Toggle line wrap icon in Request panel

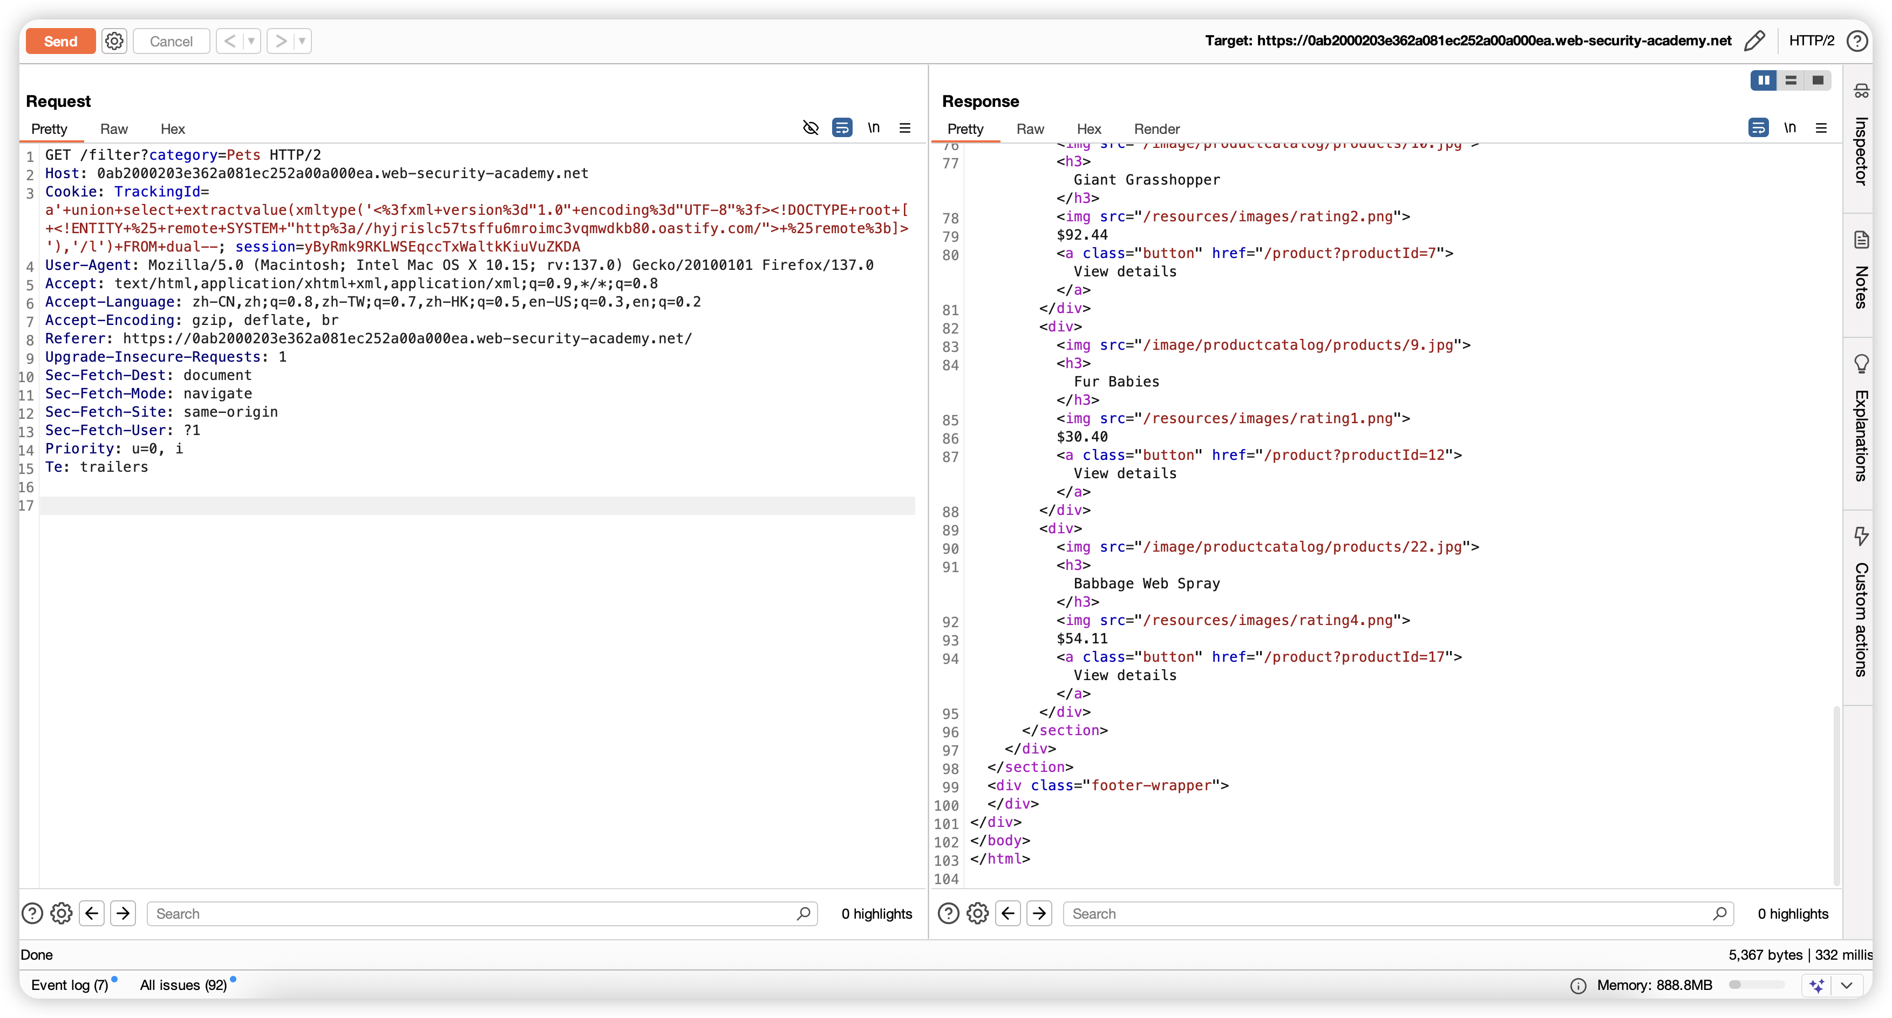(x=842, y=128)
